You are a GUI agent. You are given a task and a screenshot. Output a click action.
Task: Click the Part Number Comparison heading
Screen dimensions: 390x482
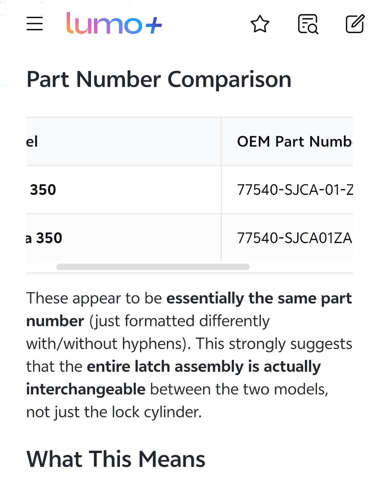(x=159, y=80)
